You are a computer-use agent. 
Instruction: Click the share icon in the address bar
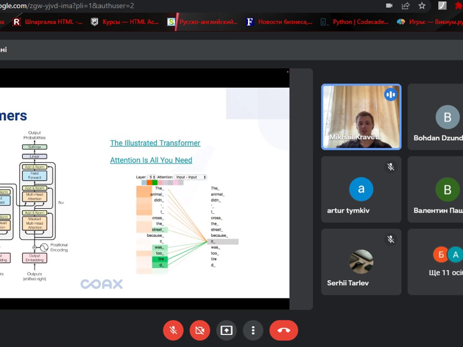[406, 6]
